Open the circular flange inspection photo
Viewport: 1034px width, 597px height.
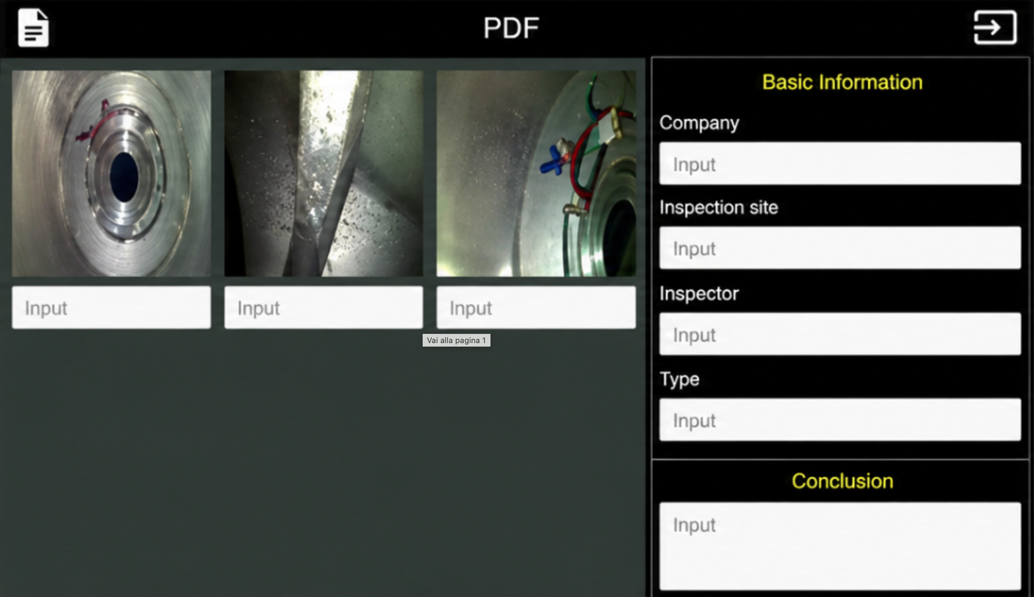(x=111, y=173)
